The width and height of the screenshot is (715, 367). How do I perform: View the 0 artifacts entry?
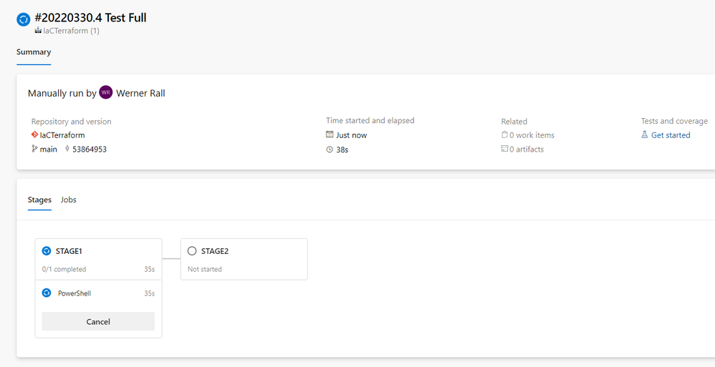coord(527,149)
